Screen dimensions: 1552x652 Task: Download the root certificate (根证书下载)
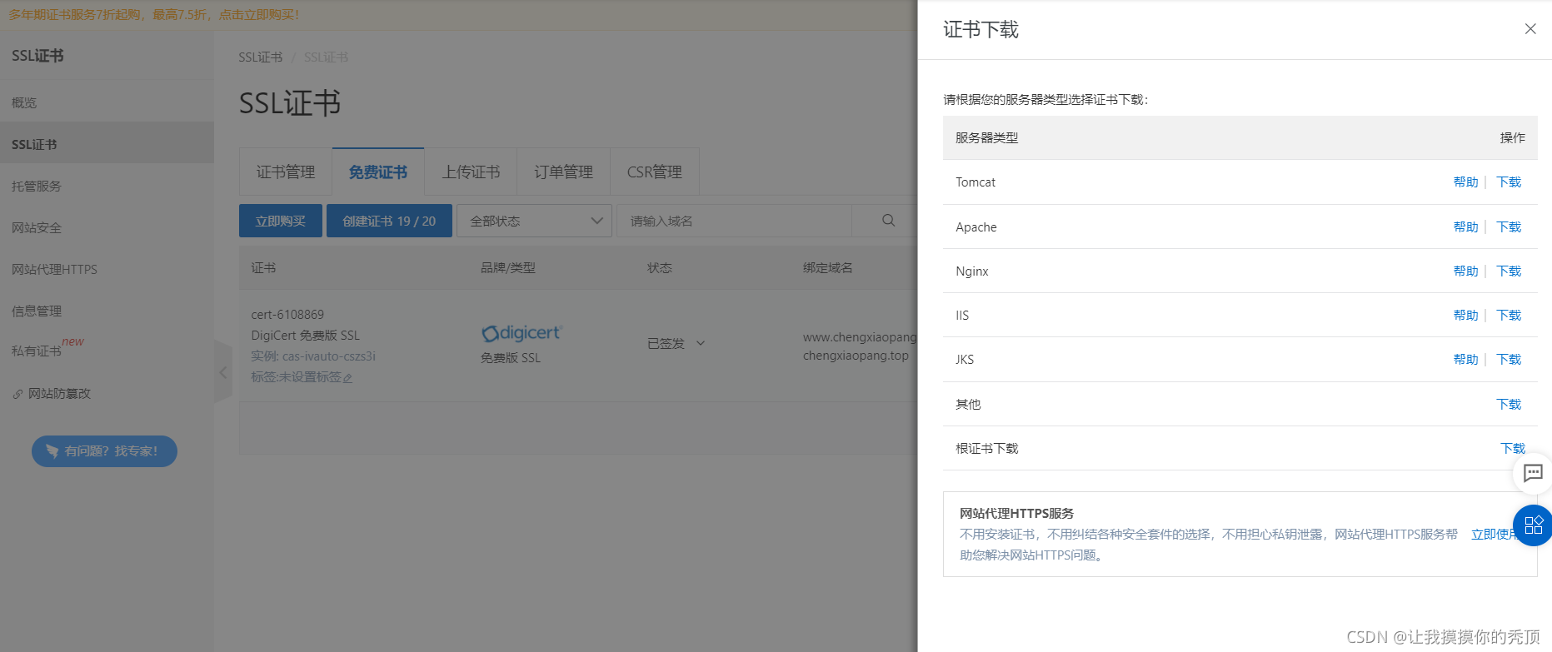[x=1512, y=449]
